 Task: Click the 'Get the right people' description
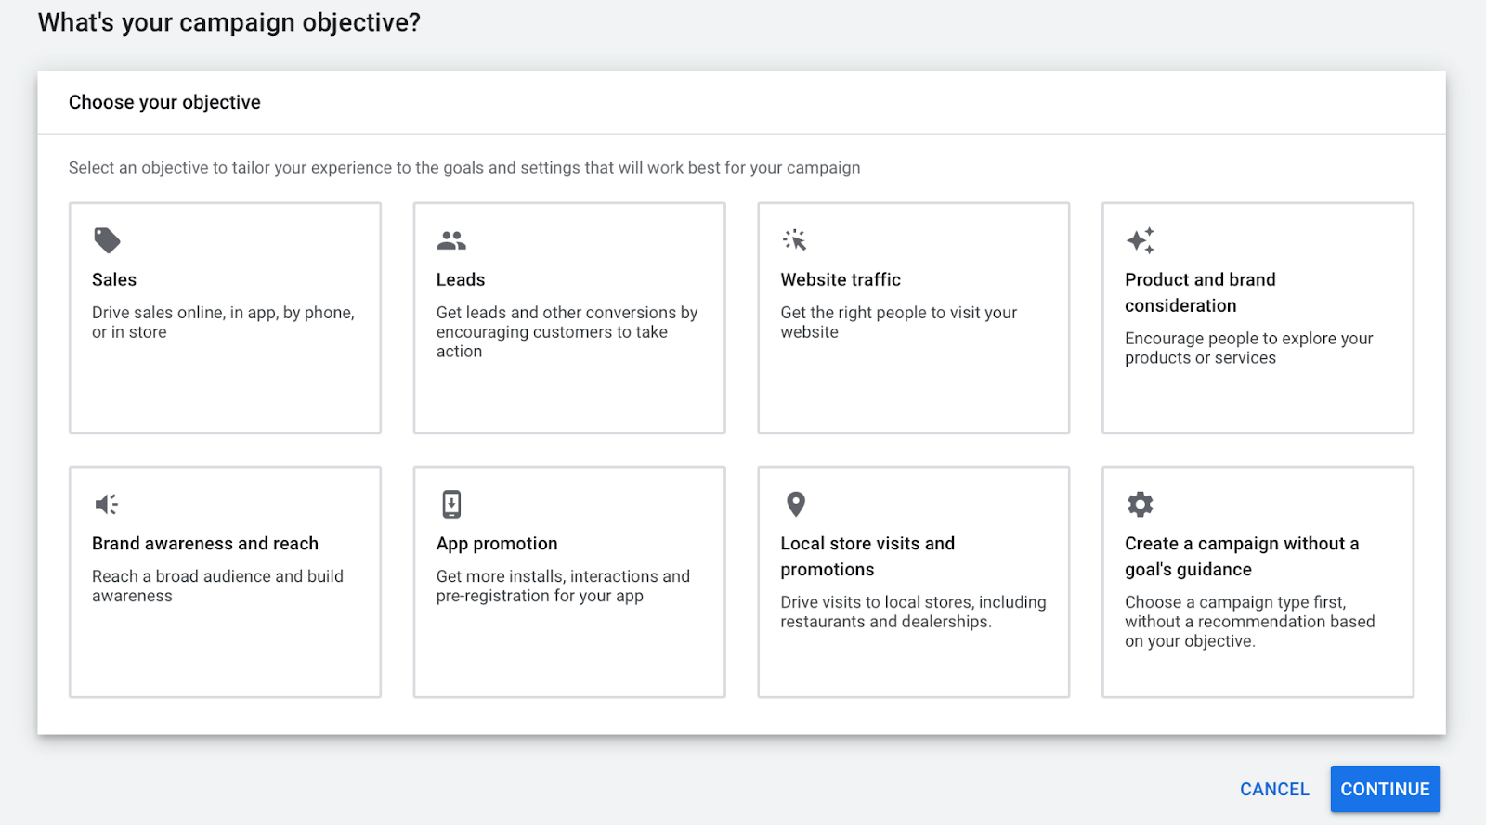(898, 322)
